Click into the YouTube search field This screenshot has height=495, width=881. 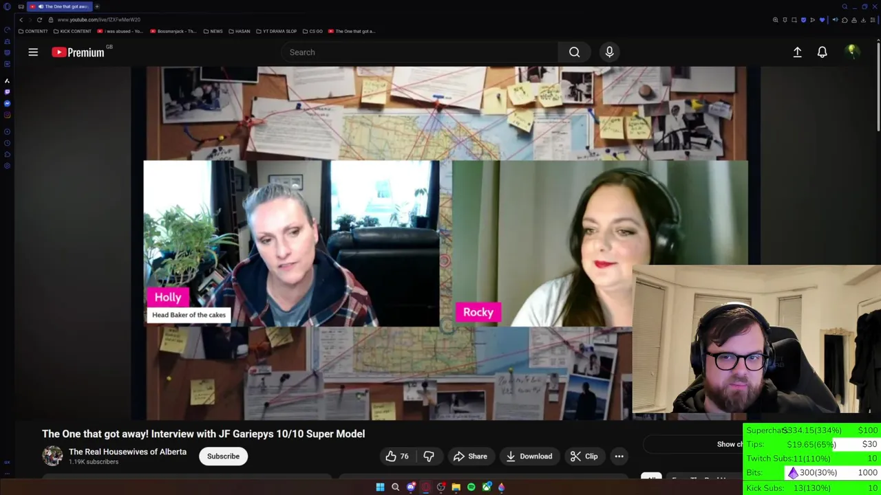pyautogui.click(x=420, y=52)
